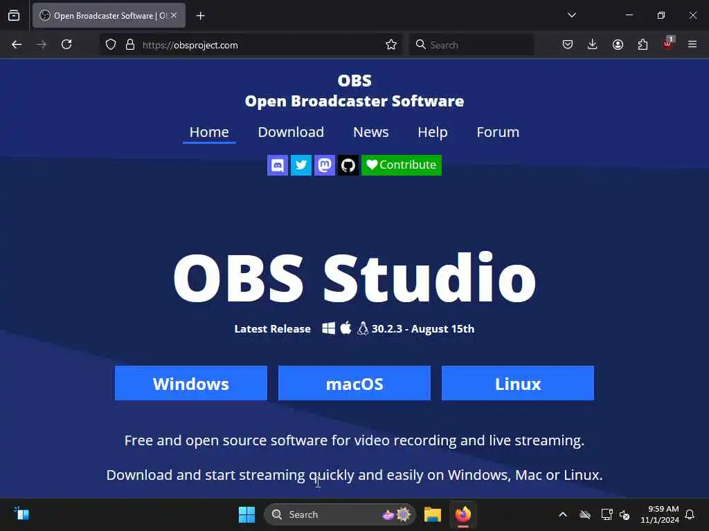Click the 'Download and start streaming quickly' sentence
The image size is (709, 531).
click(354, 475)
